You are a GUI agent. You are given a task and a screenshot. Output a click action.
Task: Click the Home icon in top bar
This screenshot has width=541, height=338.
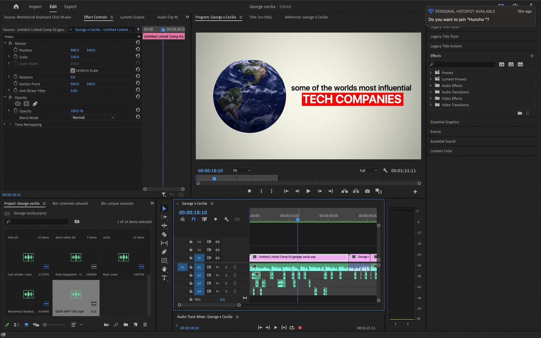point(16,7)
